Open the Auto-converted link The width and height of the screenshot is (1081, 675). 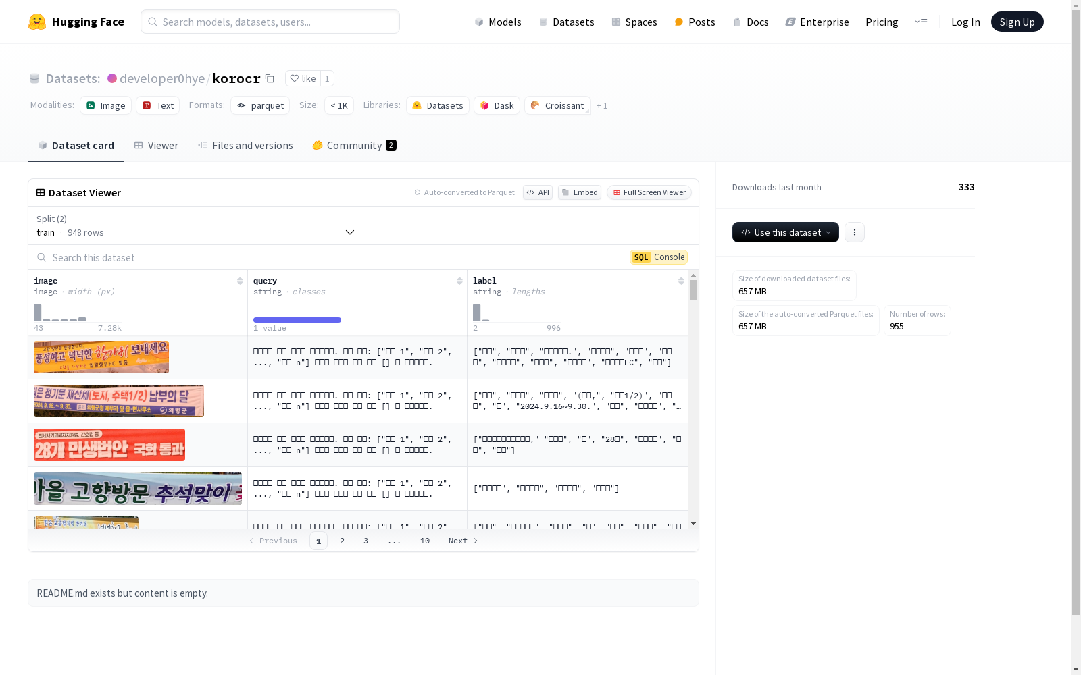point(451,192)
